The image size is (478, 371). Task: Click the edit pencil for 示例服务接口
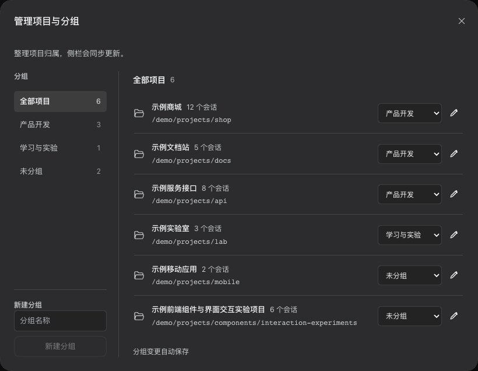pos(454,194)
